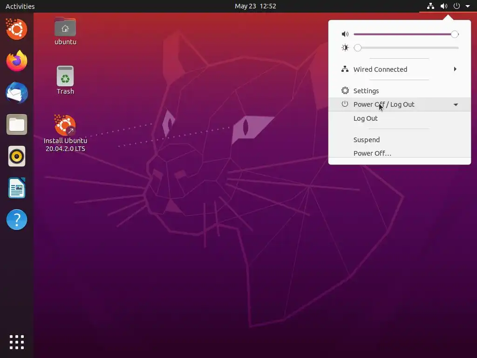
Task: Choose Log Out in the system menu
Action: [x=399, y=118]
